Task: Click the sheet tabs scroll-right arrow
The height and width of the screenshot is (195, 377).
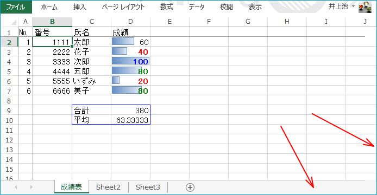Action: (32, 187)
